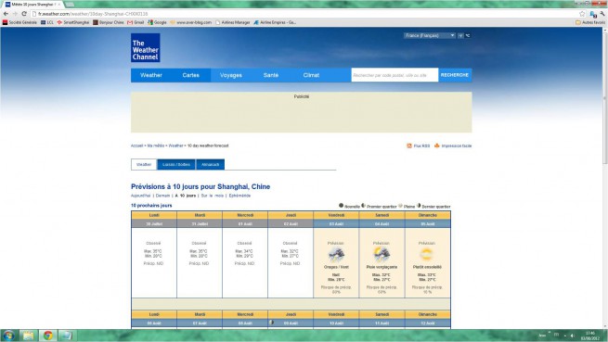Screen dimensions: 608x342
Task: Click the Publicité ad banner
Action: (302, 112)
